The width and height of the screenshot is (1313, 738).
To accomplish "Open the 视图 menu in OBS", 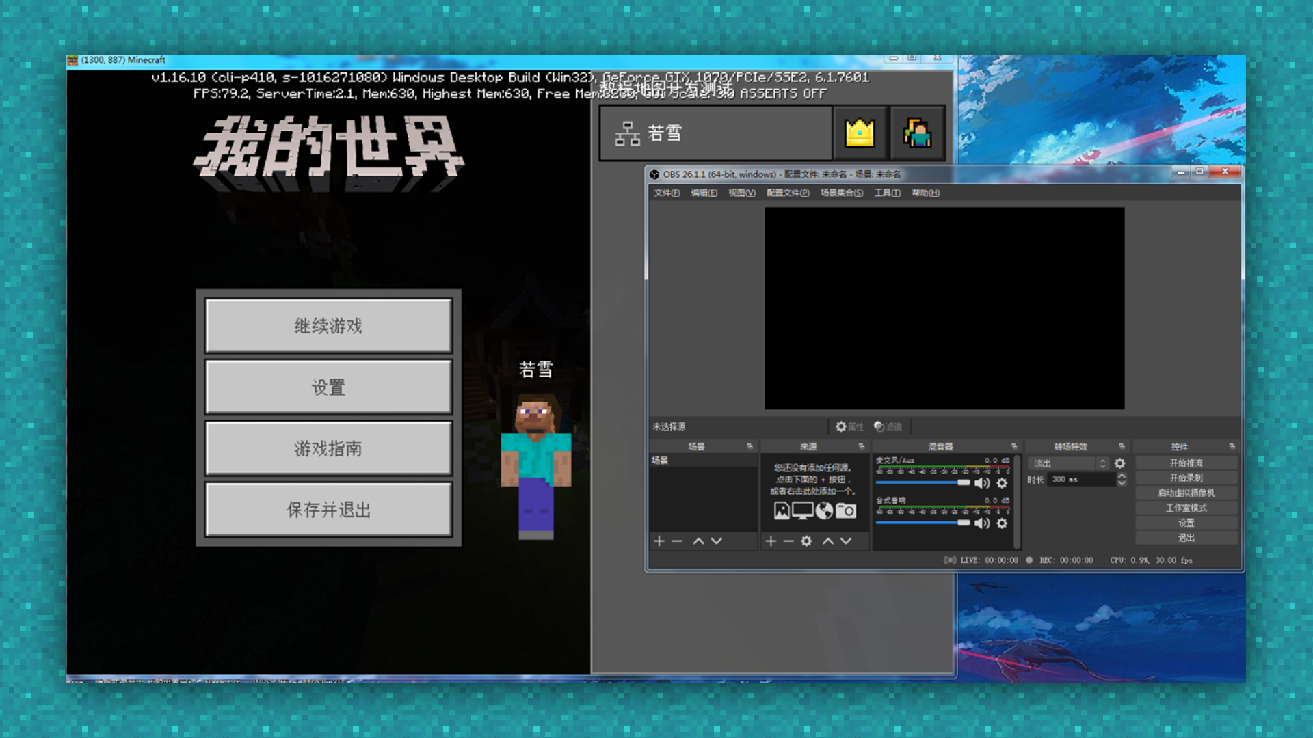I will (741, 193).
